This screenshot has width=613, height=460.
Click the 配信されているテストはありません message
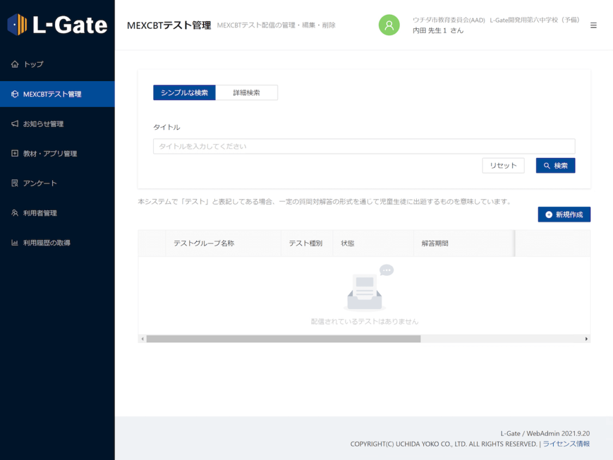click(x=365, y=321)
